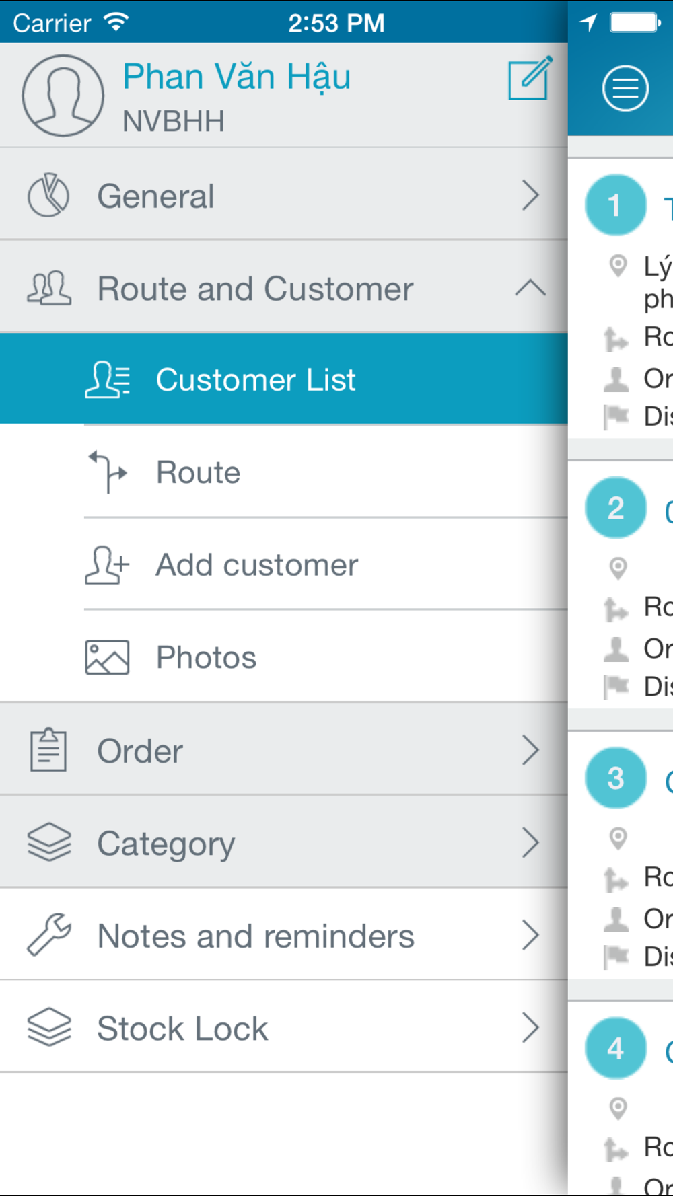Image resolution: width=673 pixels, height=1196 pixels.
Task: Tap the Phan Văn Hậu username
Action: point(237,77)
